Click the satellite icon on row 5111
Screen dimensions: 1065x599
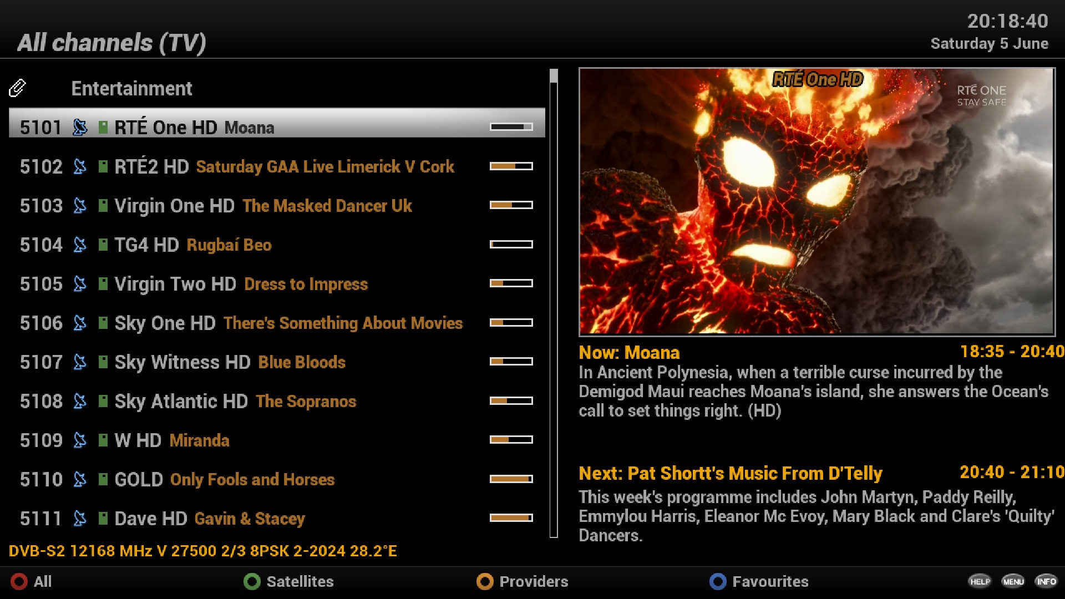coord(80,518)
